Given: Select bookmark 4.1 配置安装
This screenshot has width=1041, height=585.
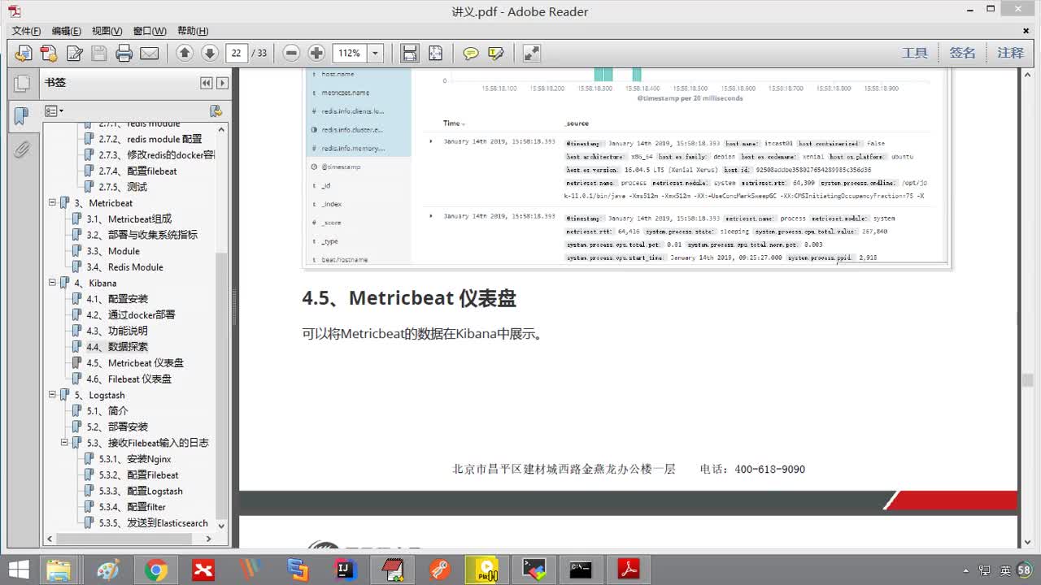Looking at the screenshot, I should coord(117,299).
